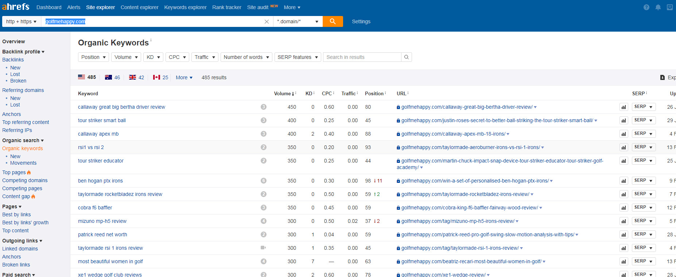The image size is (676, 277).
Task: Open the Number of words dropdown
Action: pyautogui.click(x=246, y=57)
